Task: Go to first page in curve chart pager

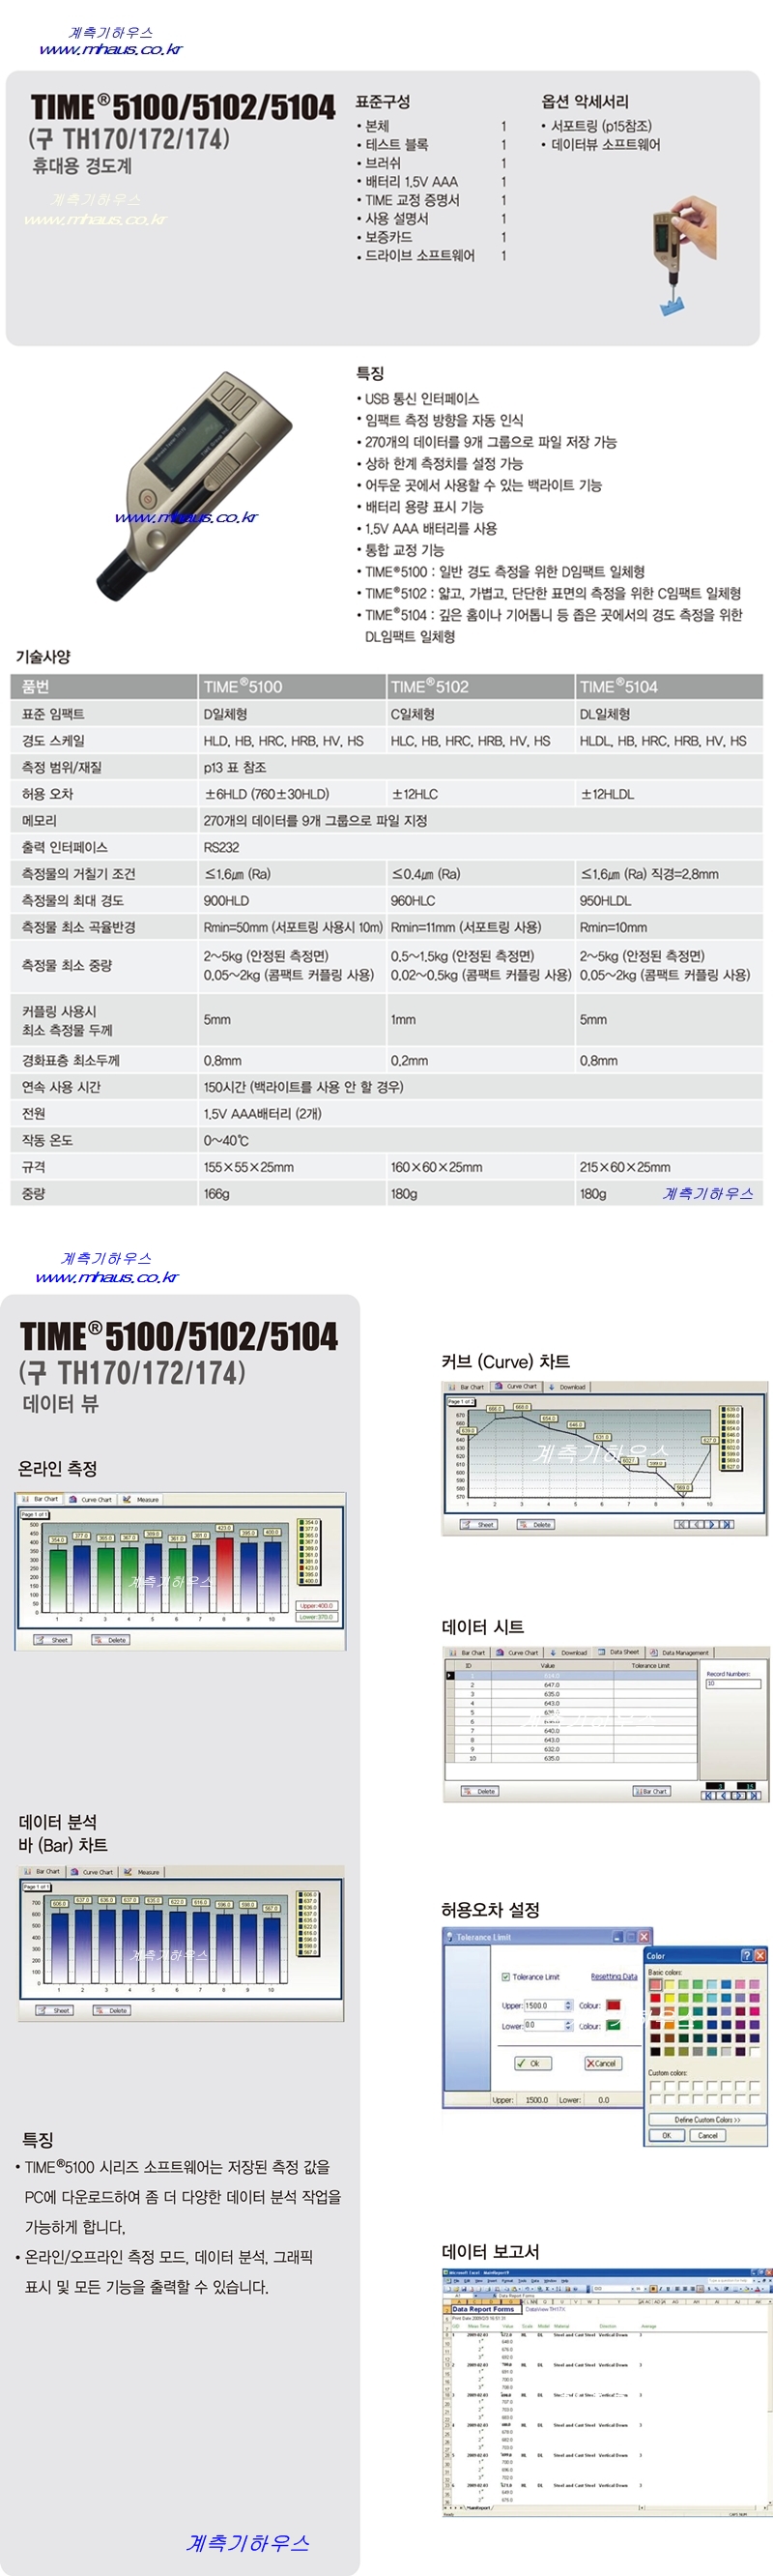Action: tap(680, 1524)
